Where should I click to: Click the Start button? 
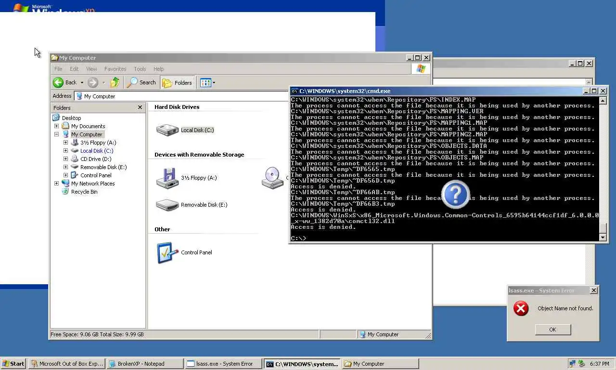tap(13, 364)
